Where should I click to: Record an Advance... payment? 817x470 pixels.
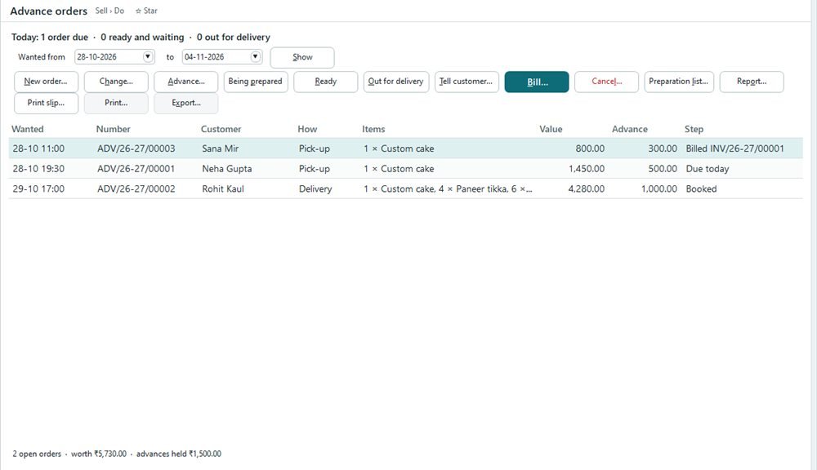[186, 82]
